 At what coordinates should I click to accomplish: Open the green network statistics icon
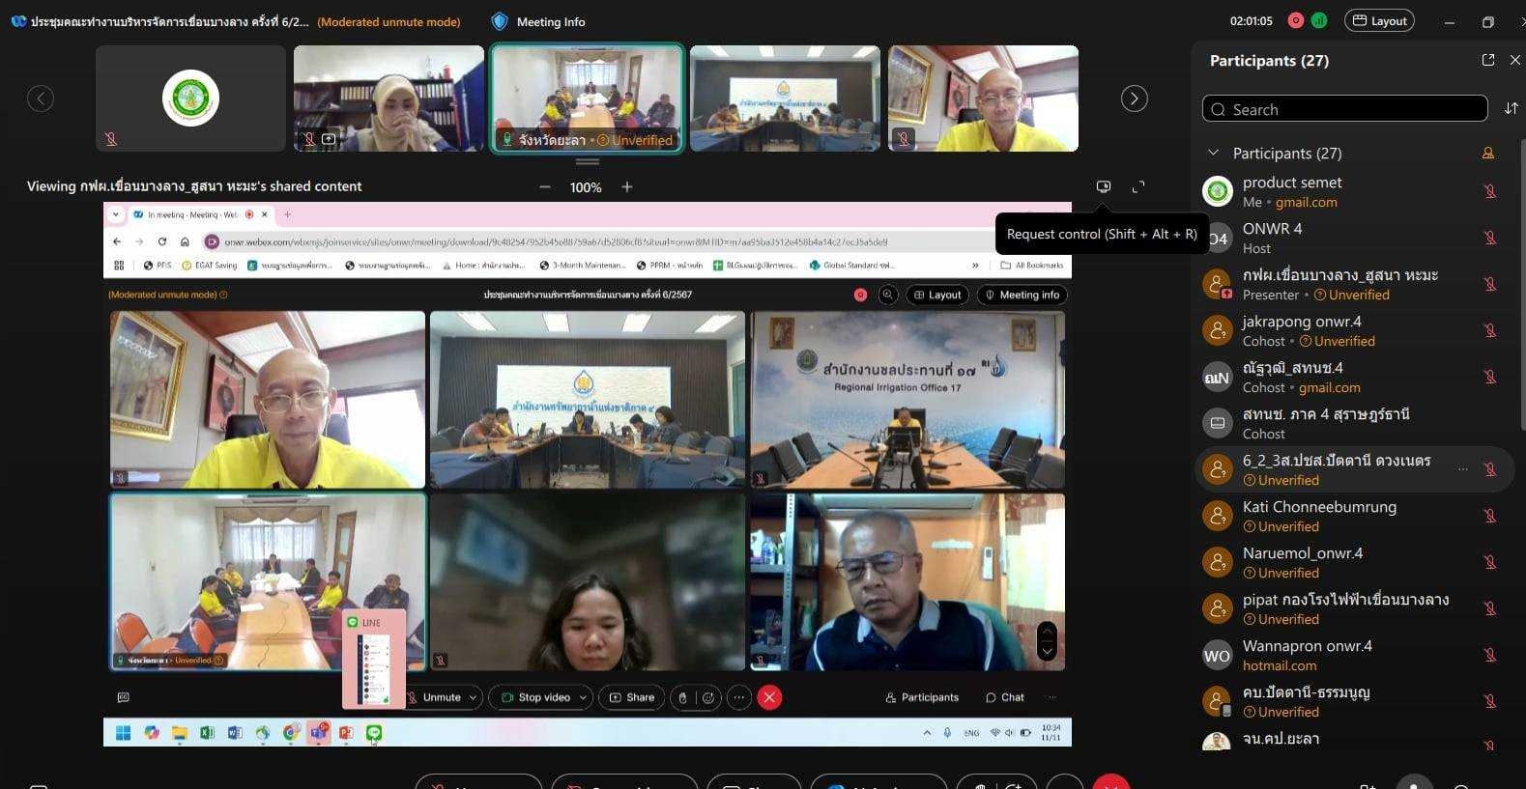click(1319, 20)
